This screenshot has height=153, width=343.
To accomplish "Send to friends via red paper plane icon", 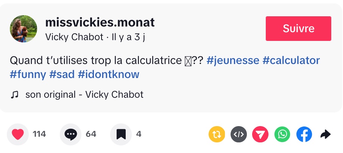I will [260, 134].
